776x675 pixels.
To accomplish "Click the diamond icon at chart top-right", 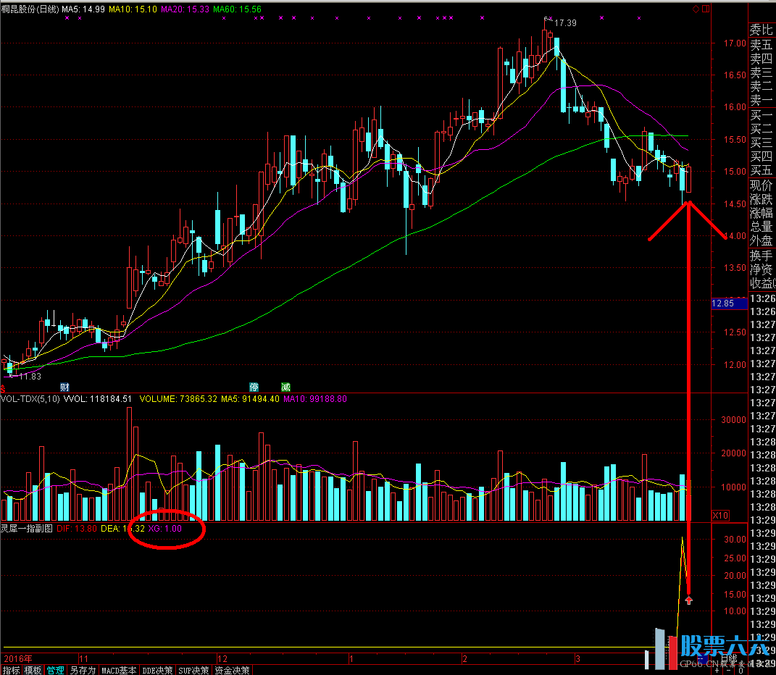I will point(696,9).
